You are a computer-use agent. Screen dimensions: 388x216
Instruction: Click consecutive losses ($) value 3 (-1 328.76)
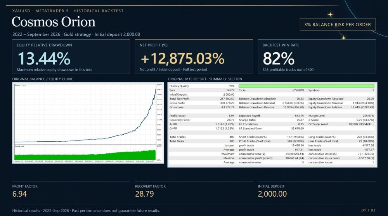pos(366,154)
